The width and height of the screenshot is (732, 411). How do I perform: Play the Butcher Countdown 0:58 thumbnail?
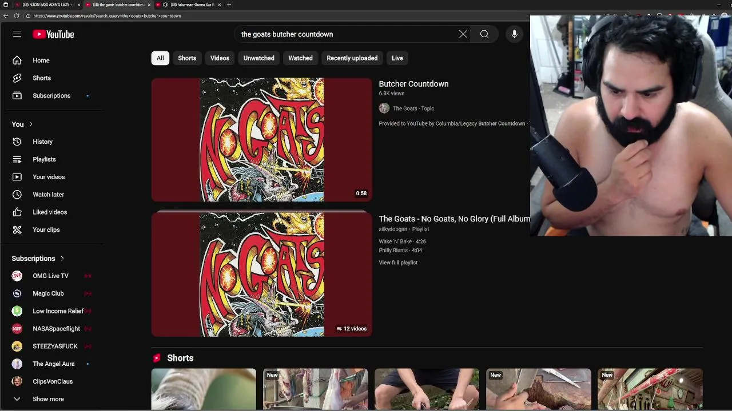click(x=261, y=140)
